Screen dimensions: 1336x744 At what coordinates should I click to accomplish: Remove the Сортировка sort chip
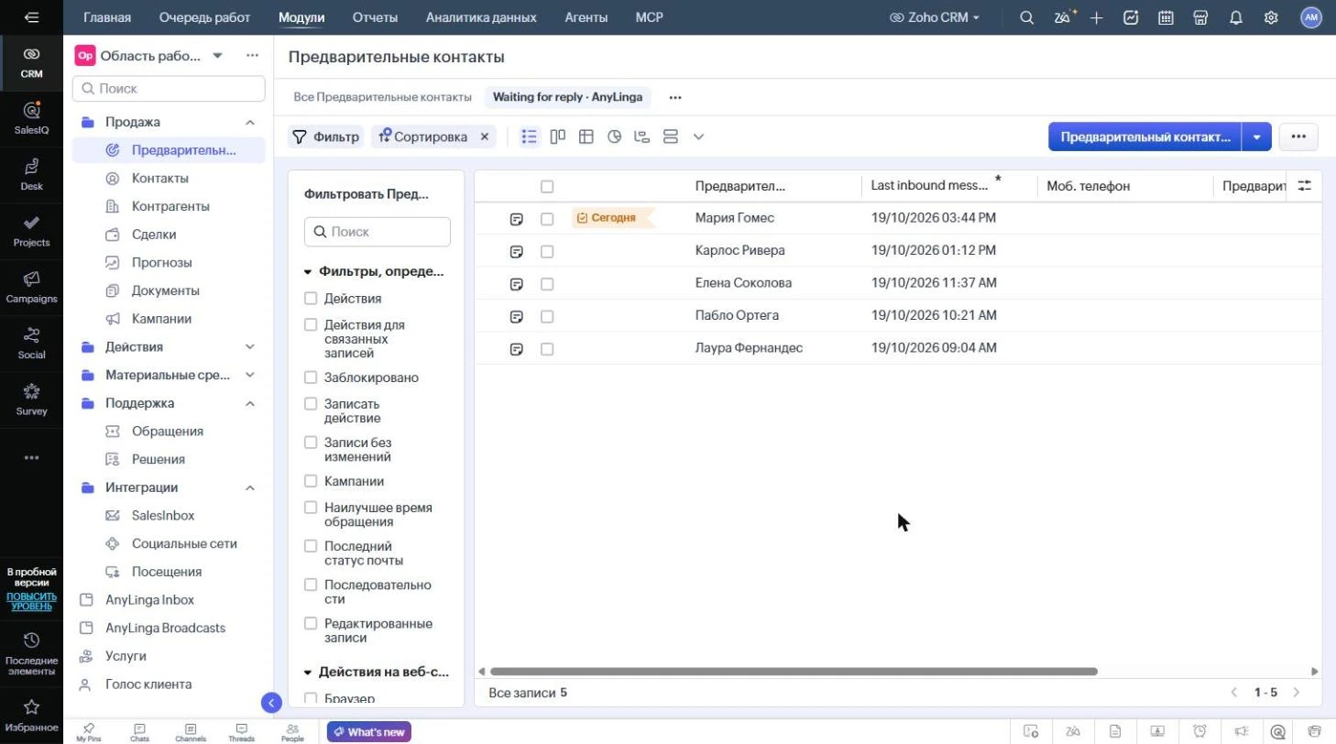(485, 137)
